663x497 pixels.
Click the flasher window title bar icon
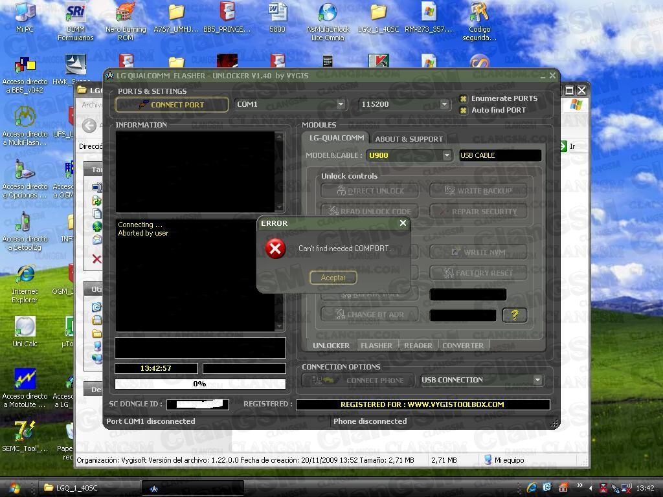pyautogui.click(x=110, y=76)
